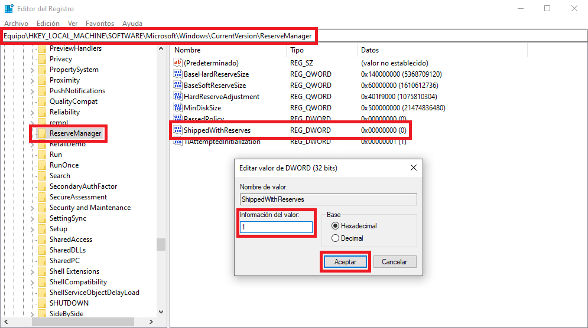Select the SHUTDOWN folder icon
588x328 pixels.
click(x=43, y=303)
